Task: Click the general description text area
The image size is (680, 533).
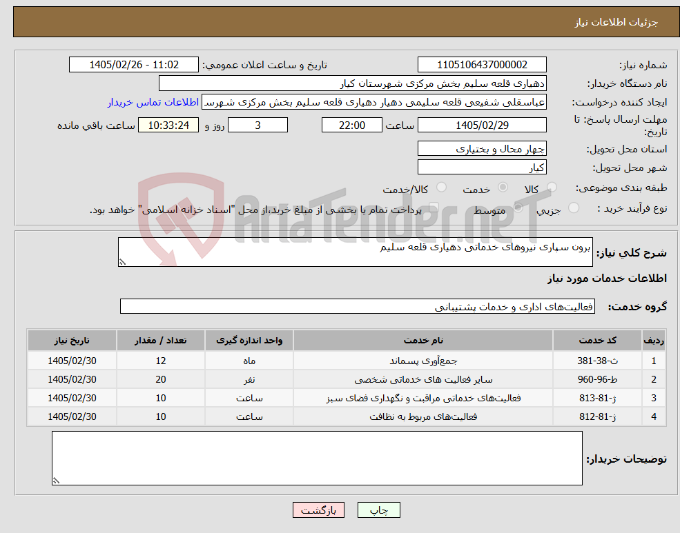Action: point(355,252)
